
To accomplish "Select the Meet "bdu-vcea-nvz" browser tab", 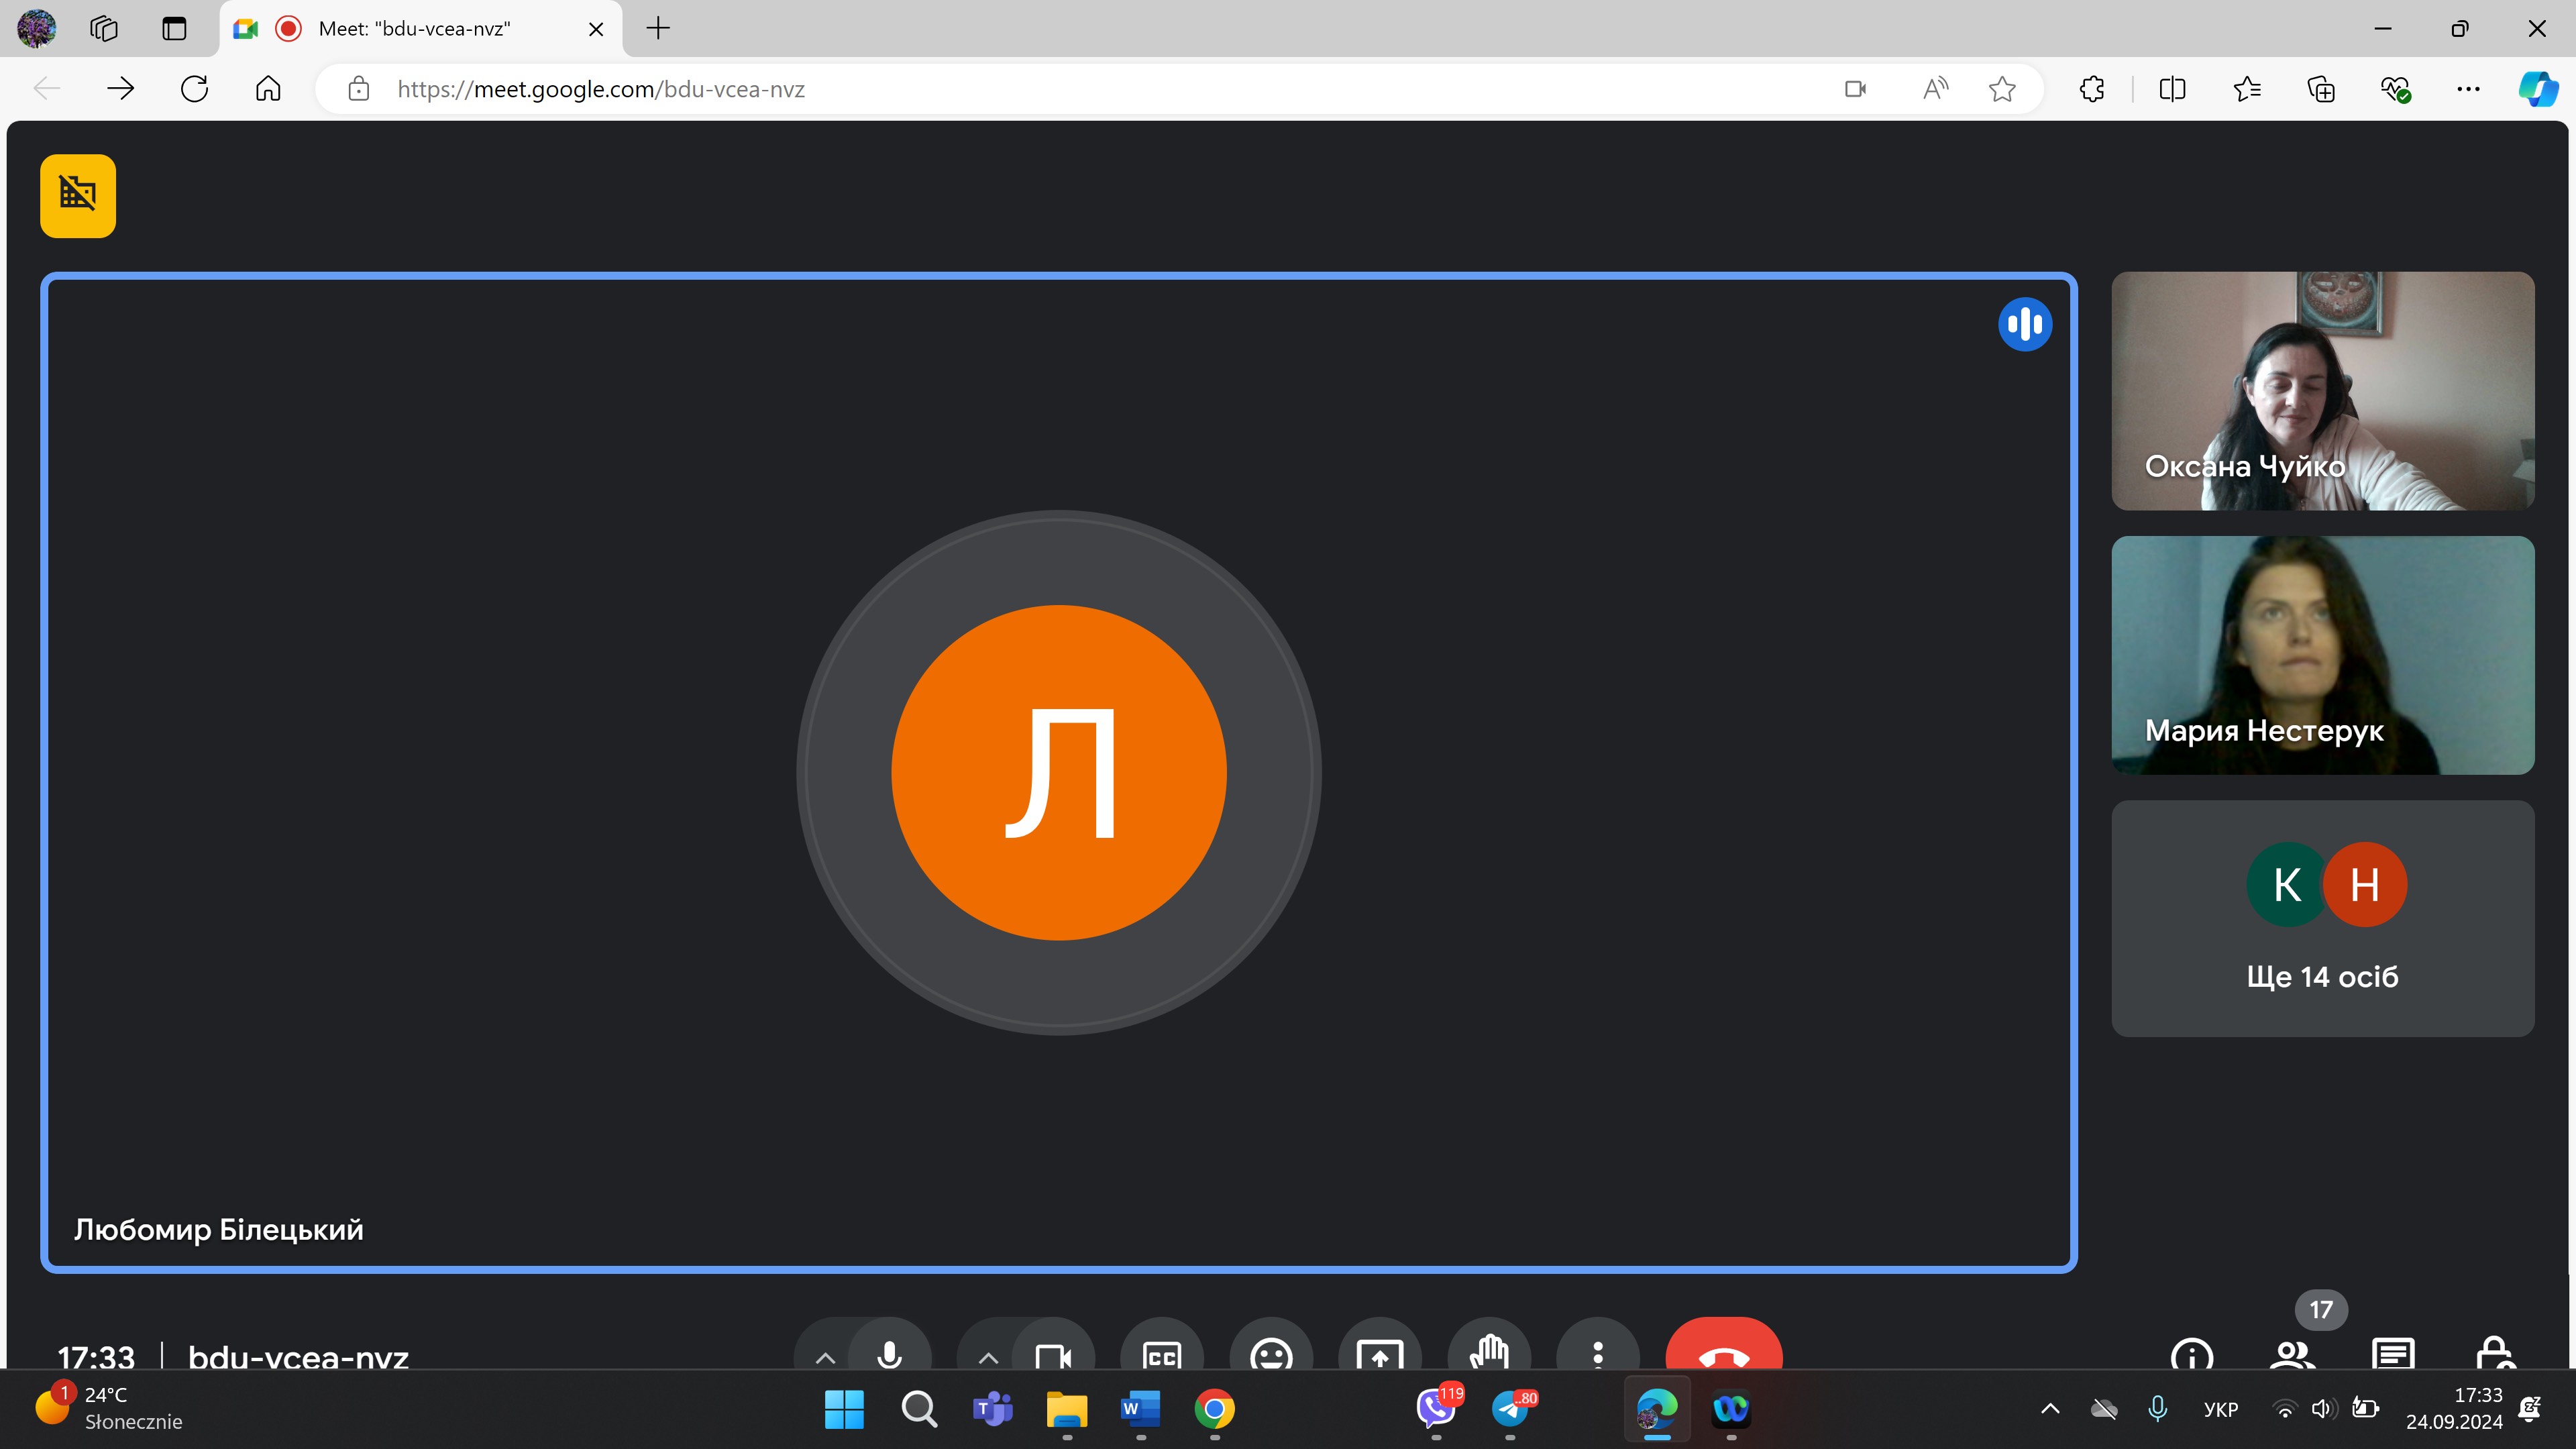I will tap(415, 28).
